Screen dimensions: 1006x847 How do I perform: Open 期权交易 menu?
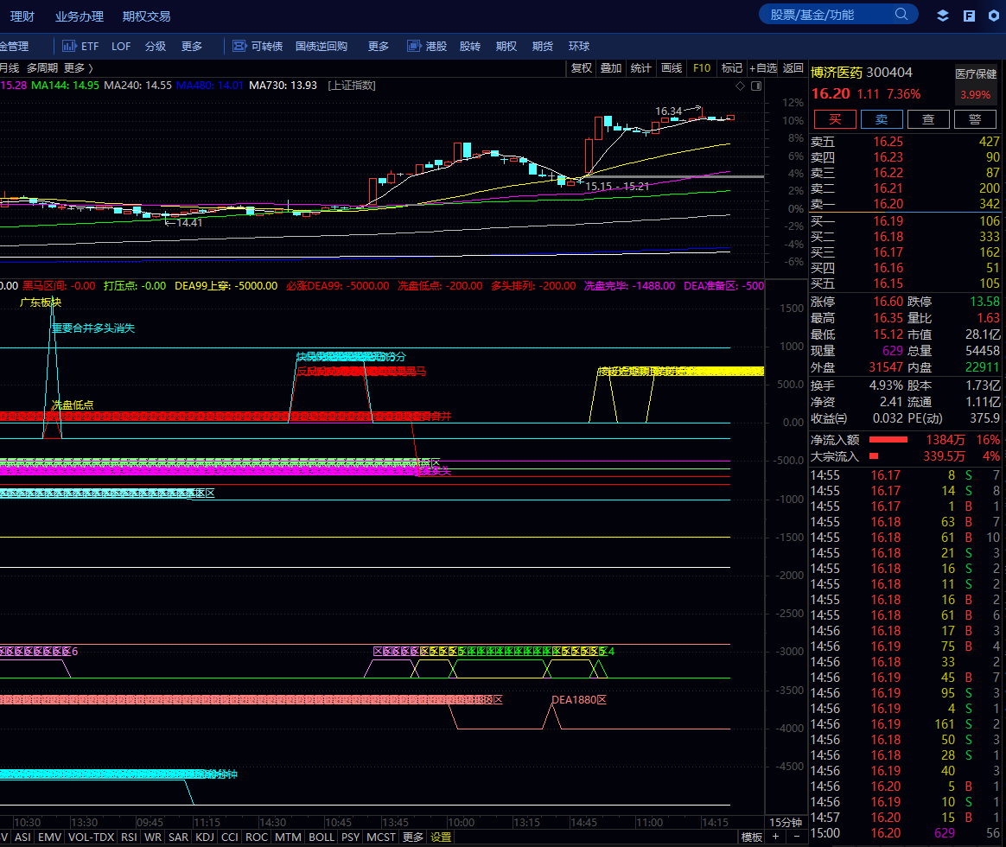point(146,16)
